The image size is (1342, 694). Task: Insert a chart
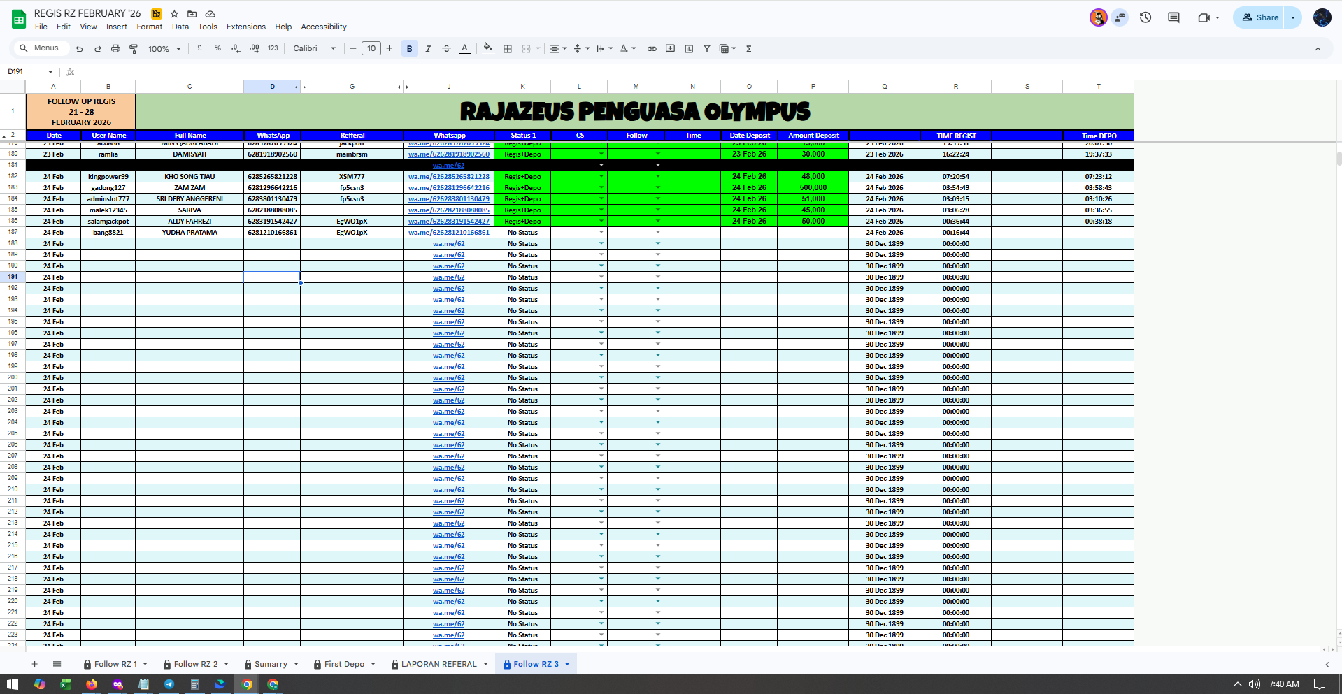tap(689, 49)
